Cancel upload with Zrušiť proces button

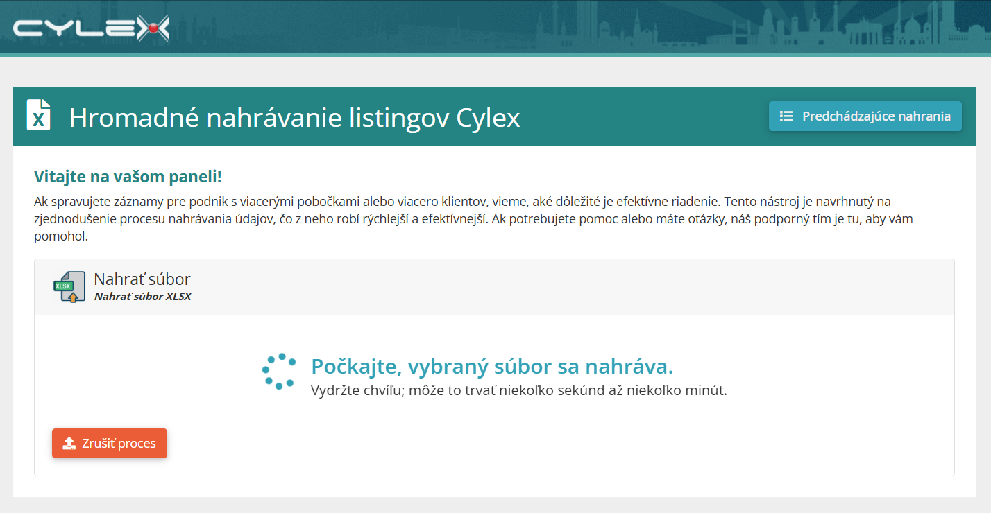tap(110, 444)
